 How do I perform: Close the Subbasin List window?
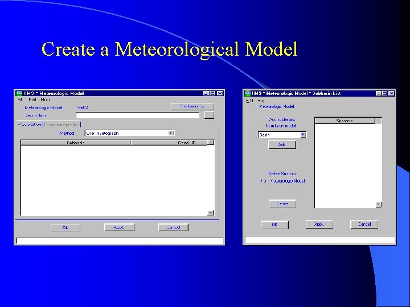pos(391,93)
